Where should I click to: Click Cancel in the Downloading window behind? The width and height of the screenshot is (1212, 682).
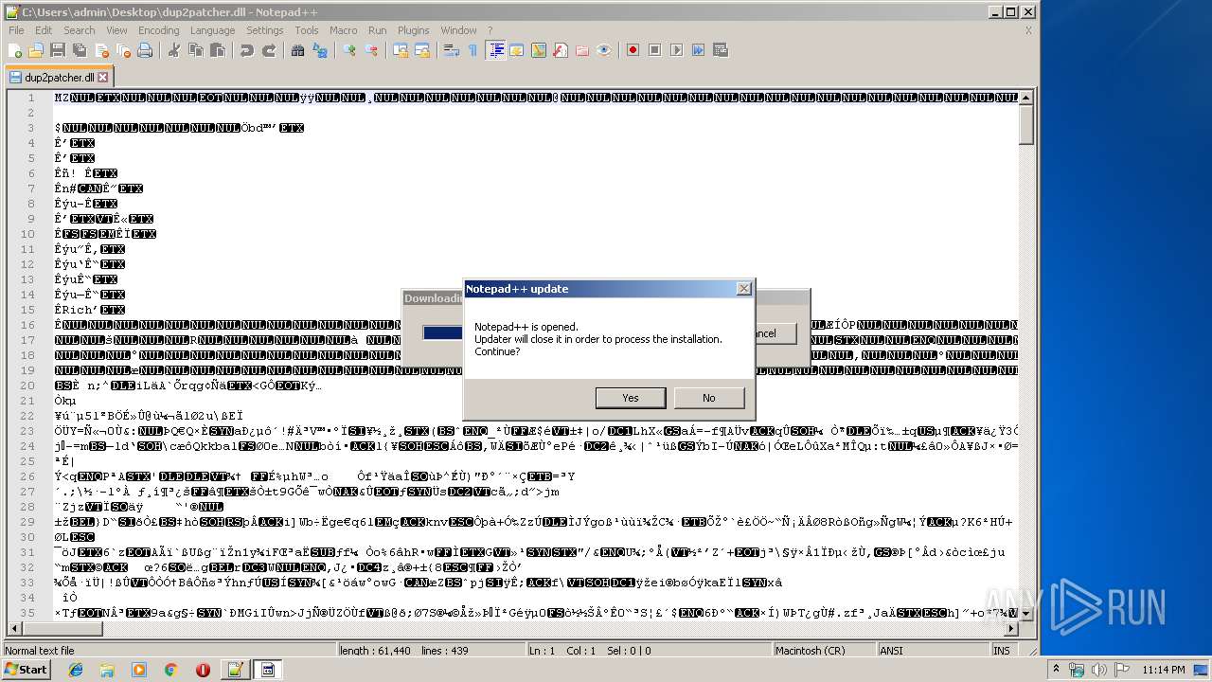click(x=775, y=333)
